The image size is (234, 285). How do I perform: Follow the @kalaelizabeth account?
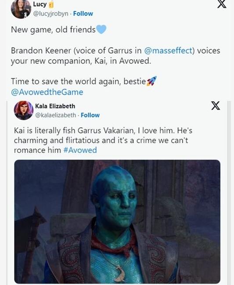pos(90,115)
